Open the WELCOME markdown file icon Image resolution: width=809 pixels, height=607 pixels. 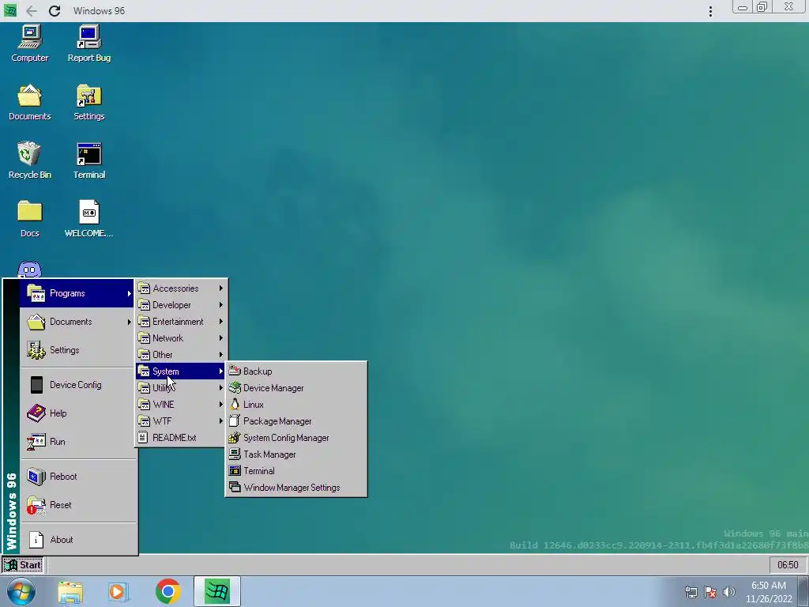tap(88, 219)
